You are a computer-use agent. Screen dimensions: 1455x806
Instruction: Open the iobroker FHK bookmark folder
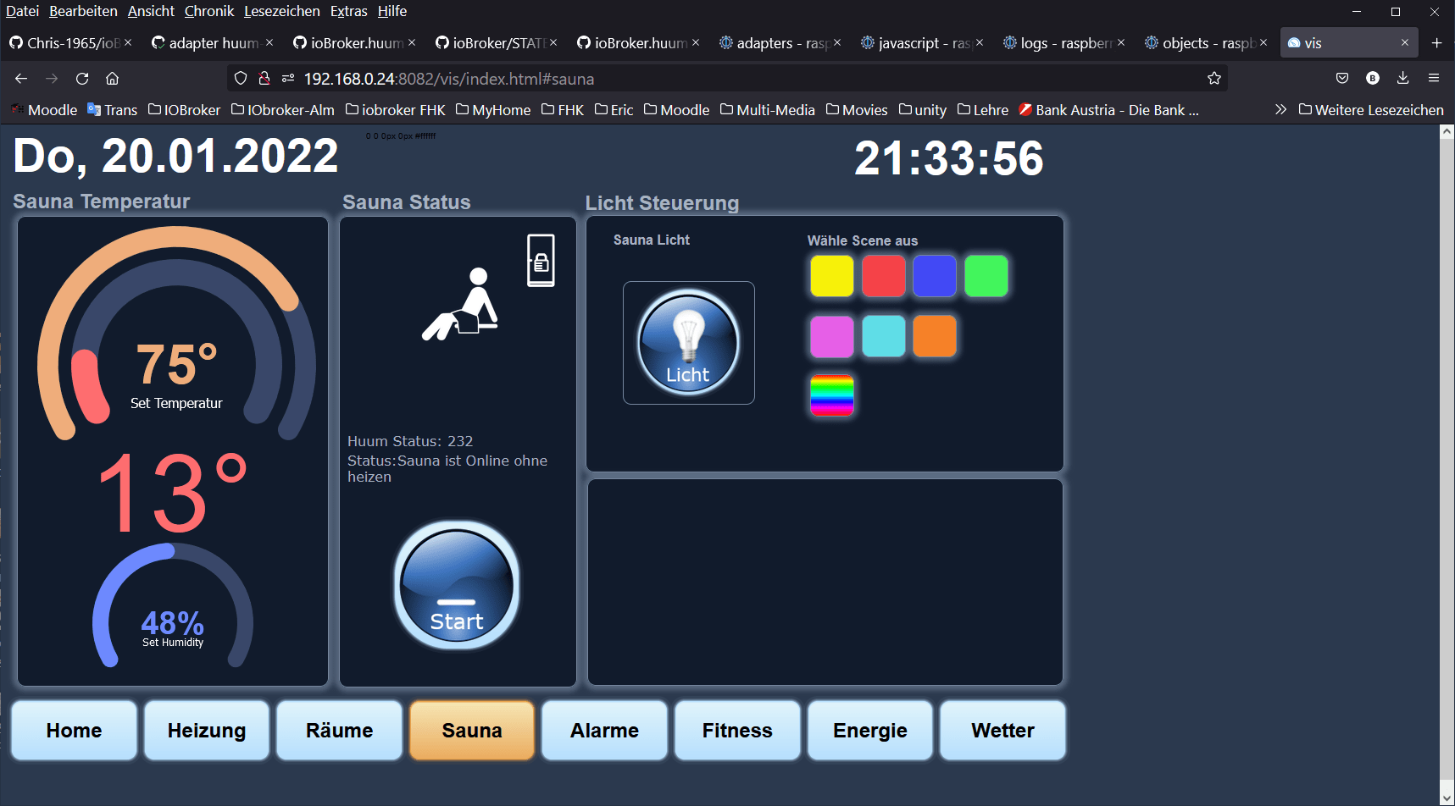[396, 110]
